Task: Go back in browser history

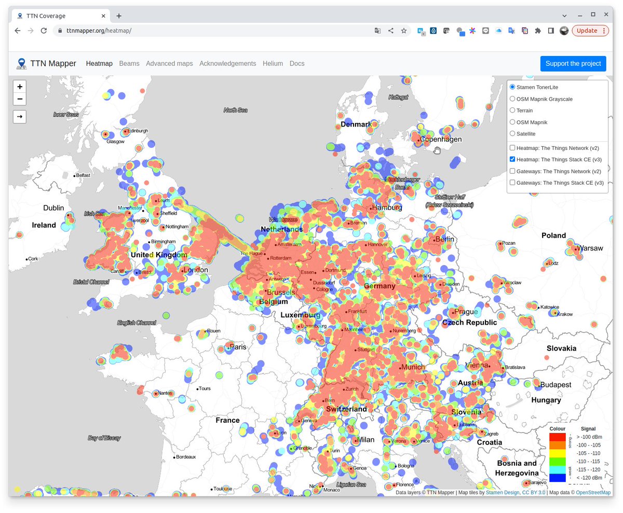Action: click(x=18, y=31)
